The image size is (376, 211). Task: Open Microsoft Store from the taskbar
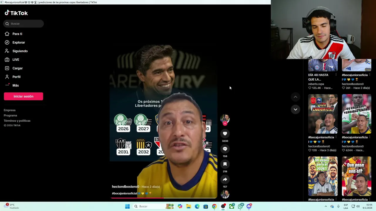206,206
